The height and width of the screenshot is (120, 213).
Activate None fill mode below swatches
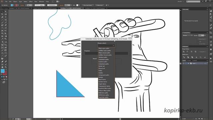[x=6, y=77]
